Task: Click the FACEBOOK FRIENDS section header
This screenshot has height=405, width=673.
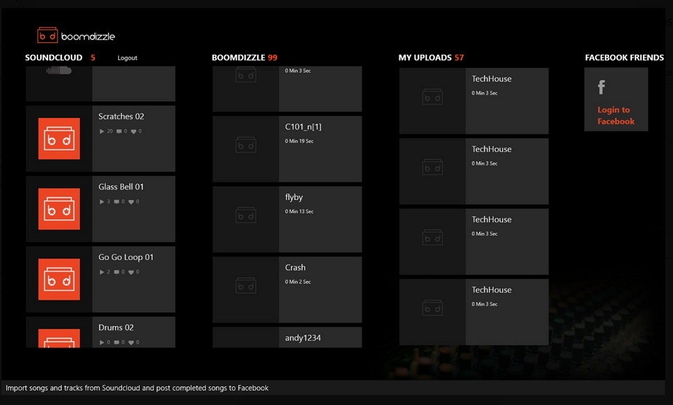Action: tap(624, 58)
